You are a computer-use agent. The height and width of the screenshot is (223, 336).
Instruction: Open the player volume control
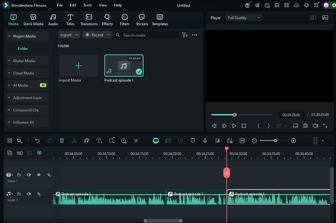click(315, 126)
